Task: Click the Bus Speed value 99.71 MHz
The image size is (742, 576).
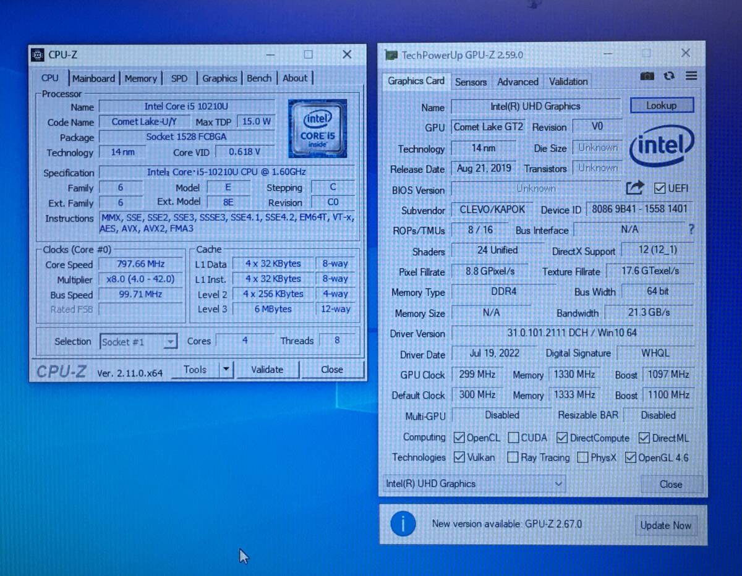Action: [x=141, y=295]
